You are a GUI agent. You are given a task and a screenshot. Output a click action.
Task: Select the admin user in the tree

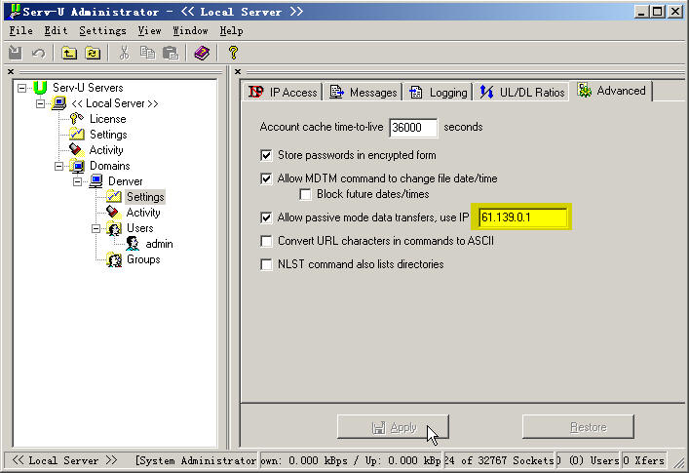pyautogui.click(x=159, y=244)
